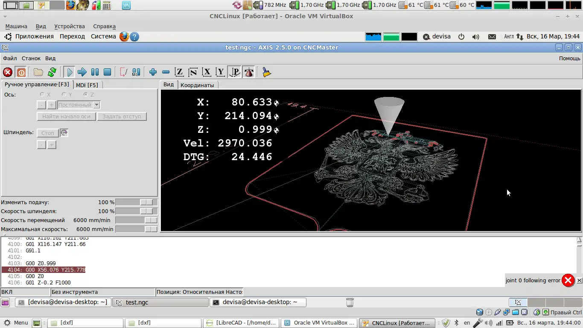Screen dimensions: 583x328
Task: Switch to the Z top view
Action: pyautogui.click(x=179, y=72)
